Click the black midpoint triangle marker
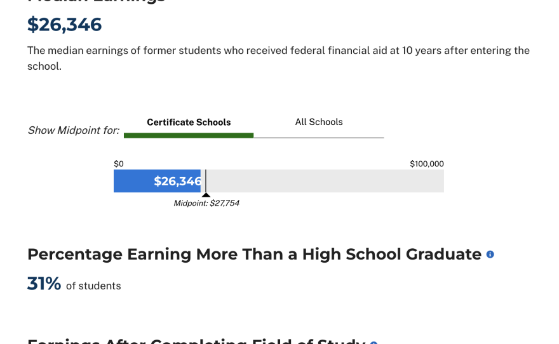This screenshot has width=559, height=344. (x=206, y=195)
